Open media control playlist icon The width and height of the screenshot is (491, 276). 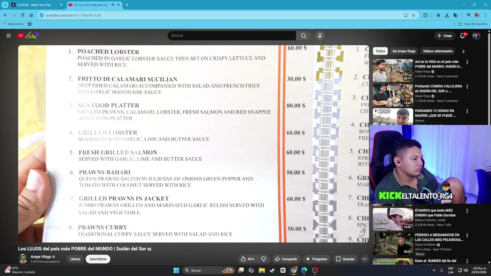pyautogui.click(x=468, y=15)
